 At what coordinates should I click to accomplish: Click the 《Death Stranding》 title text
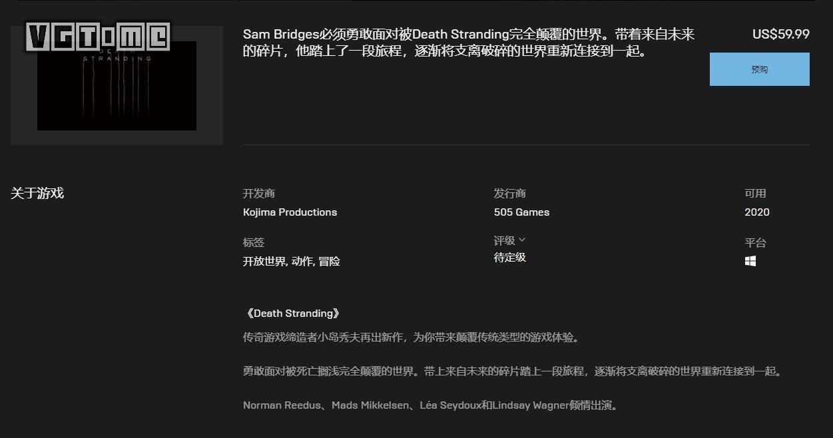click(292, 314)
